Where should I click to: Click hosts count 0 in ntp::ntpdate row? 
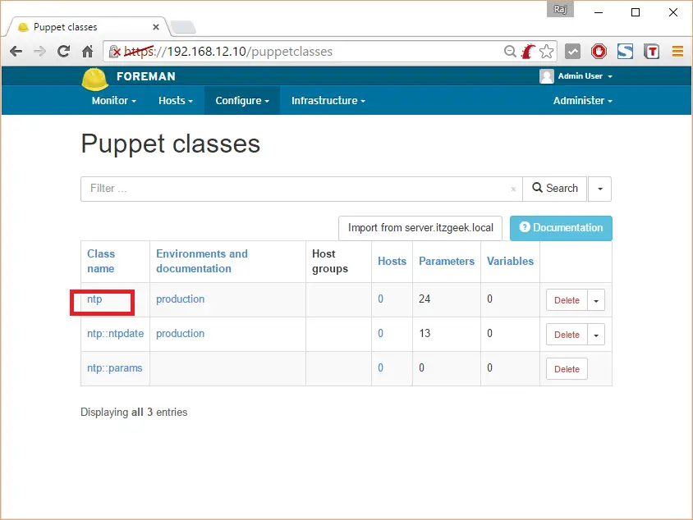pyautogui.click(x=380, y=334)
